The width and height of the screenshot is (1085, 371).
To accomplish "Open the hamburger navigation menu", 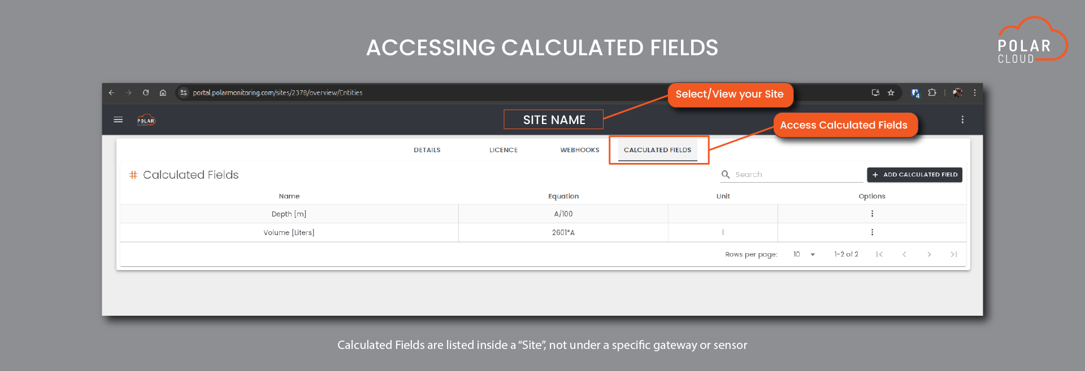I will pyautogui.click(x=118, y=120).
